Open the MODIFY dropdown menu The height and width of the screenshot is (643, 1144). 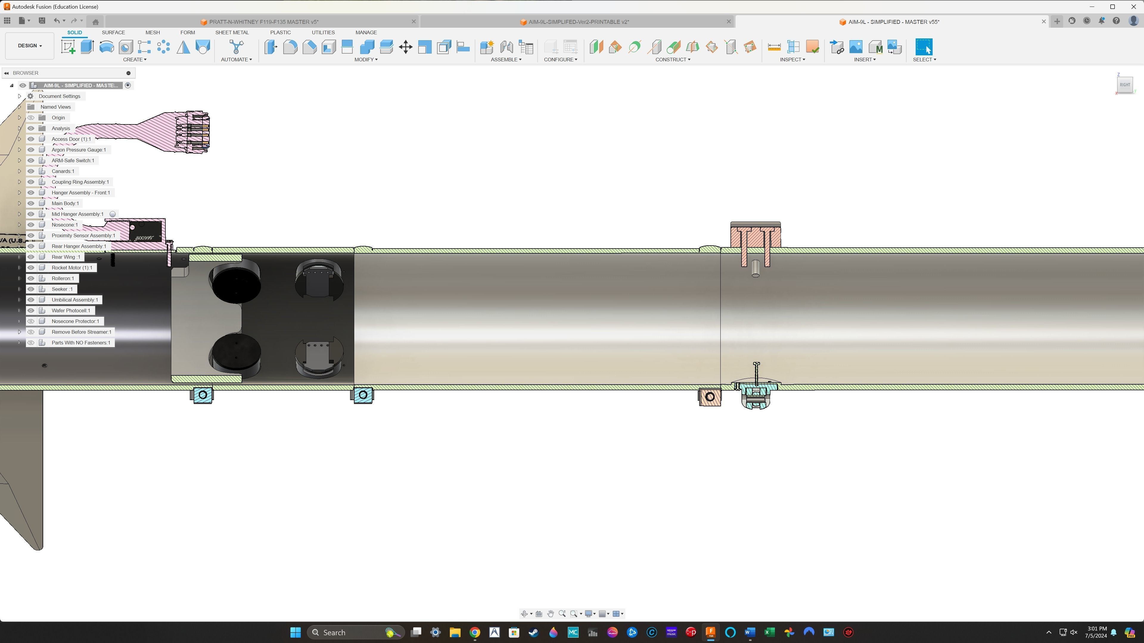click(x=366, y=60)
